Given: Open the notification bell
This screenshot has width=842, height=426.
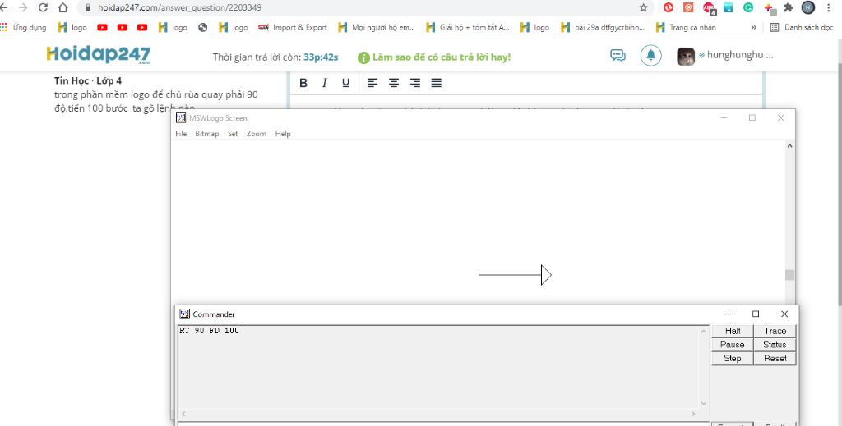Looking at the screenshot, I should (x=650, y=56).
